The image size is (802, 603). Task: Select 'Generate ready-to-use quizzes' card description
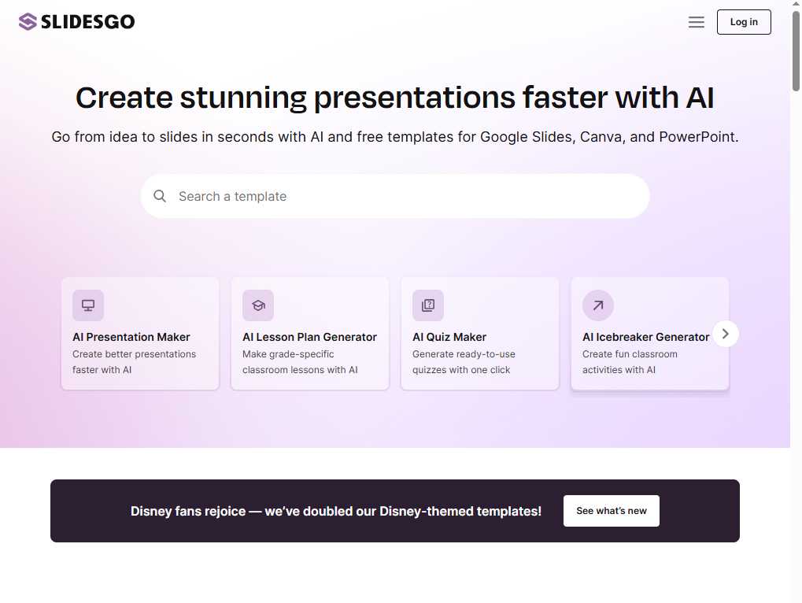pyautogui.click(x=464, y=362)
